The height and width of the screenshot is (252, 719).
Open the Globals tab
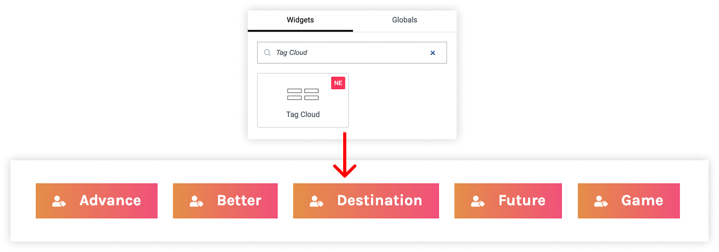point(405,20)
